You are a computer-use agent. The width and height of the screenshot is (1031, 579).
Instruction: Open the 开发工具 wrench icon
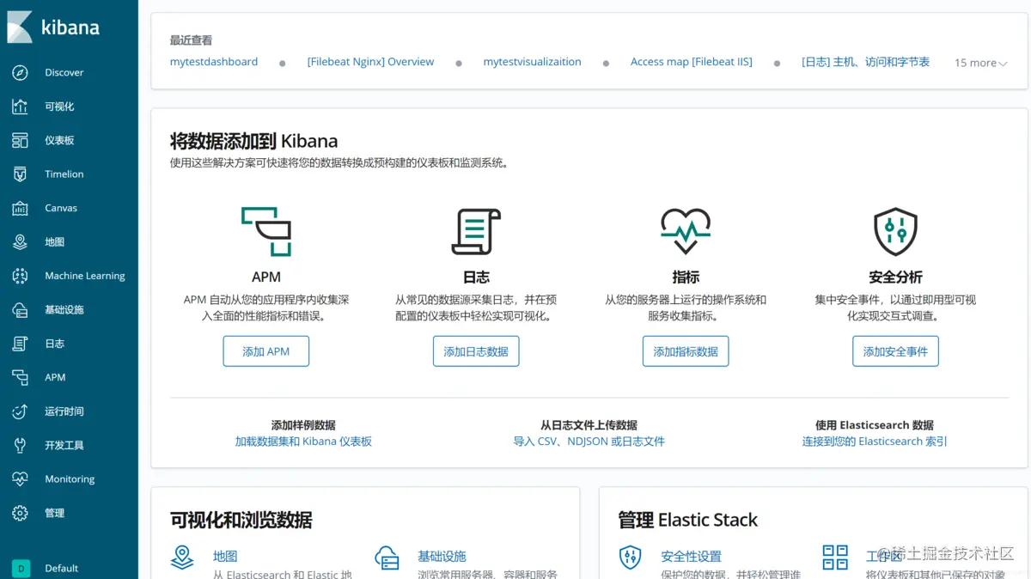point(20,445)
